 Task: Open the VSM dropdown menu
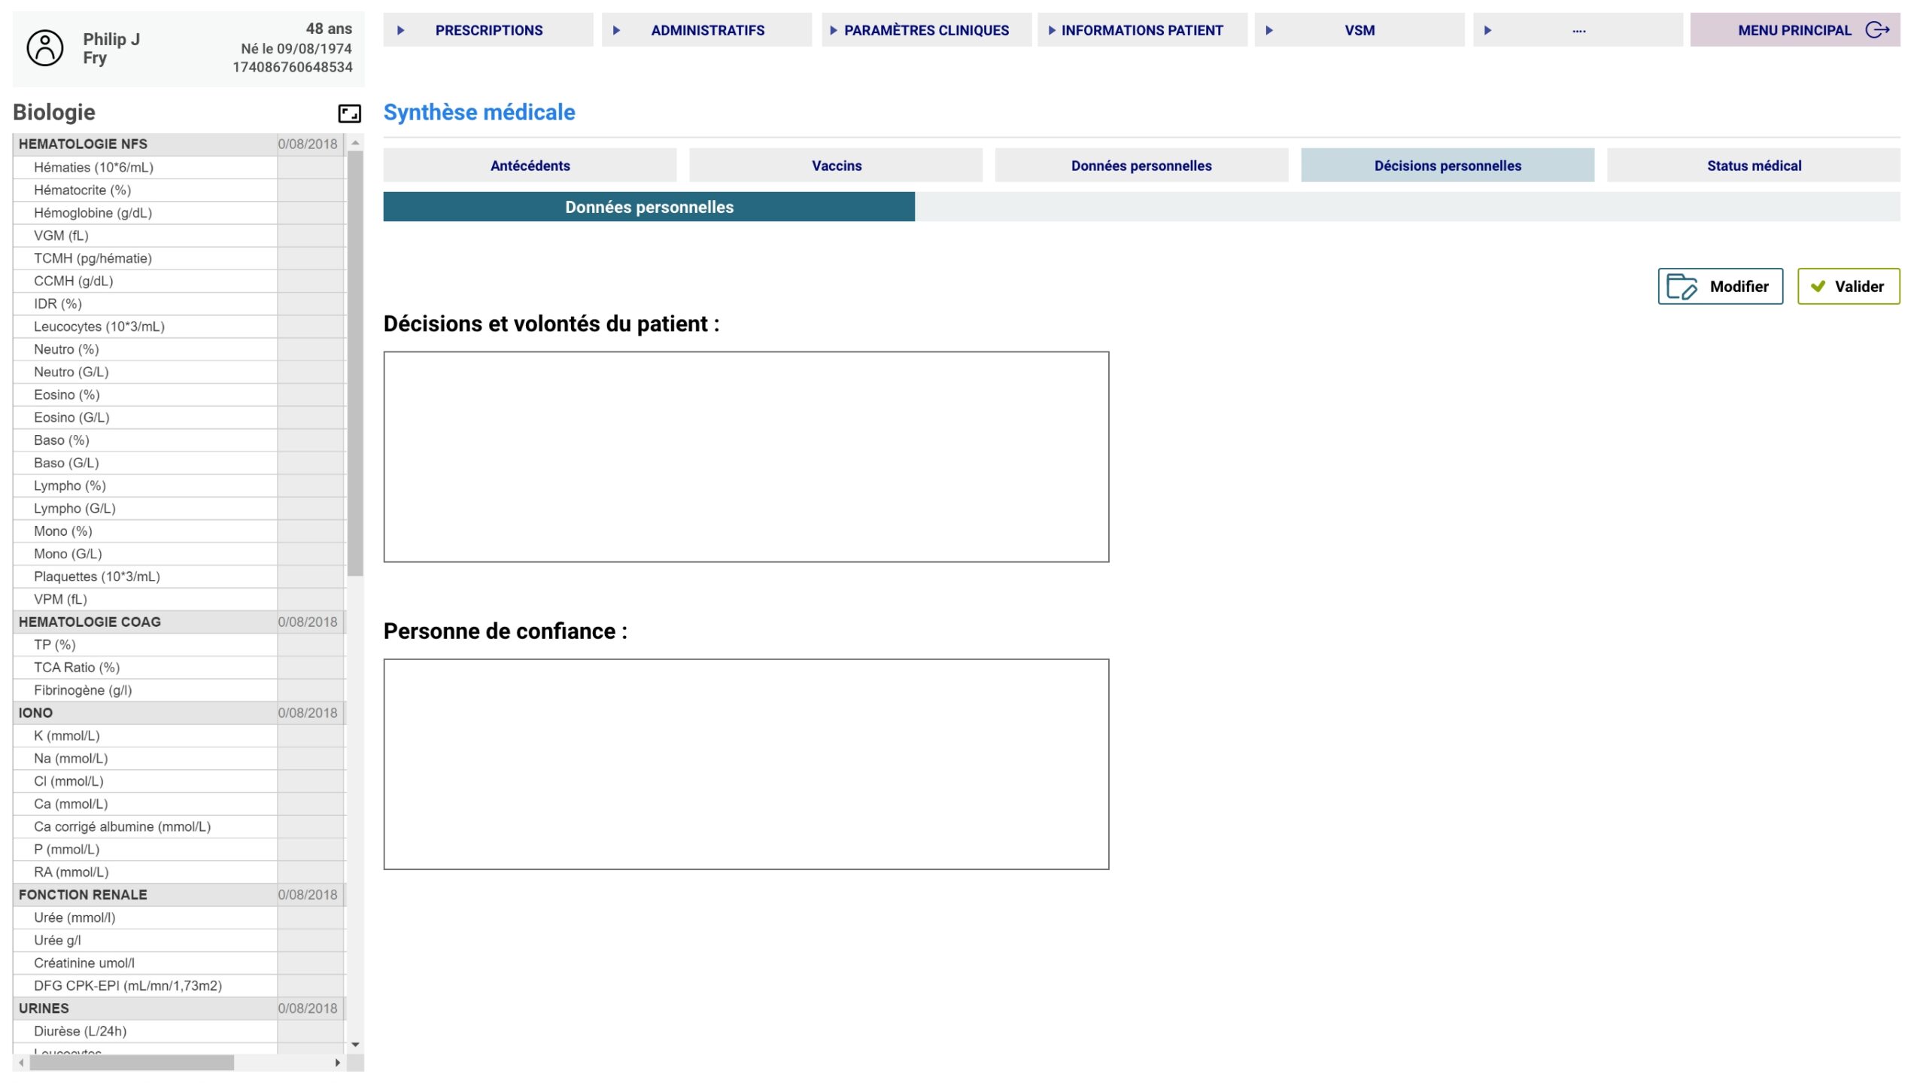pyautogui.click(x=1359, y=30)
